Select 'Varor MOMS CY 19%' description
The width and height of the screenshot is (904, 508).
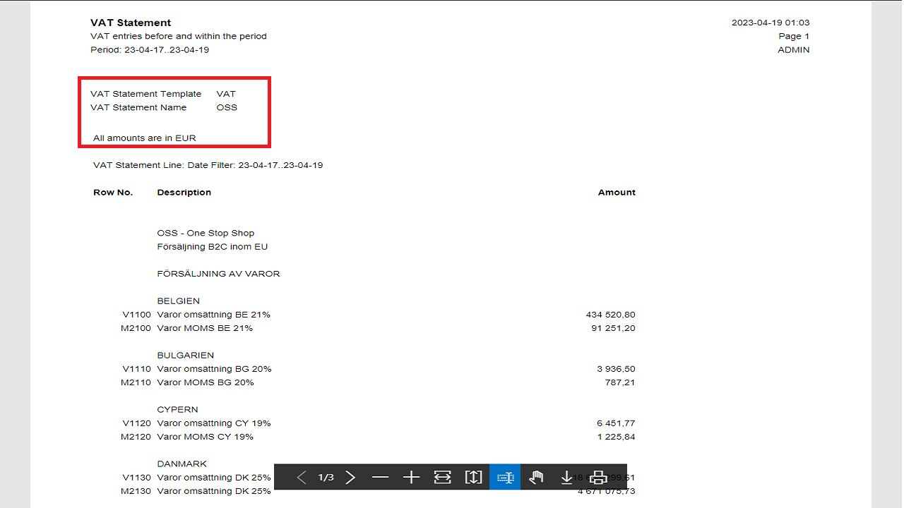205,437
